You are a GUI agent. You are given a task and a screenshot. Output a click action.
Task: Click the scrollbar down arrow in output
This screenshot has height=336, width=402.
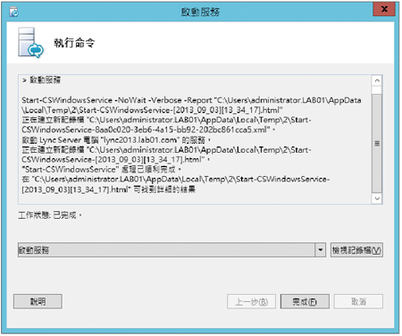click(377, 198)
